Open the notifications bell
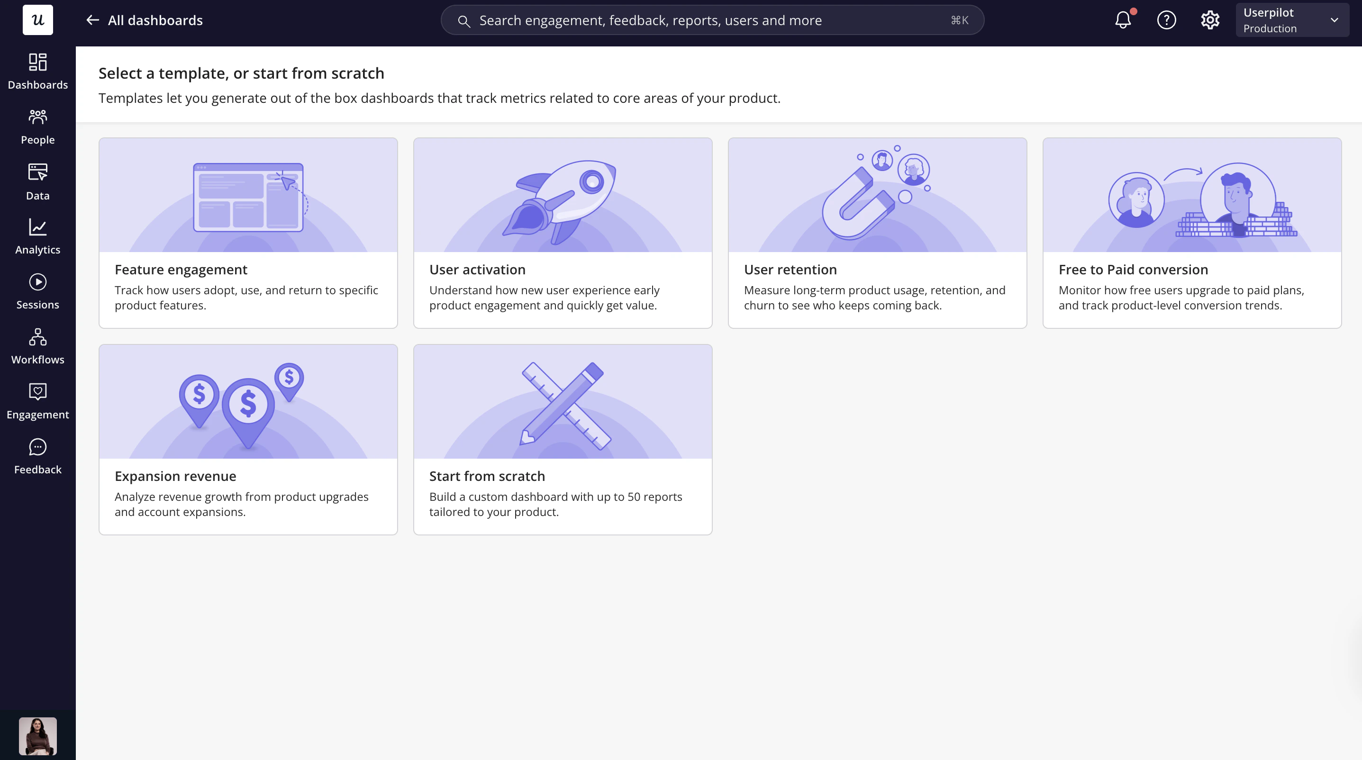The width and height of the screenshot is (1362, 760). tap(1123, 20)
